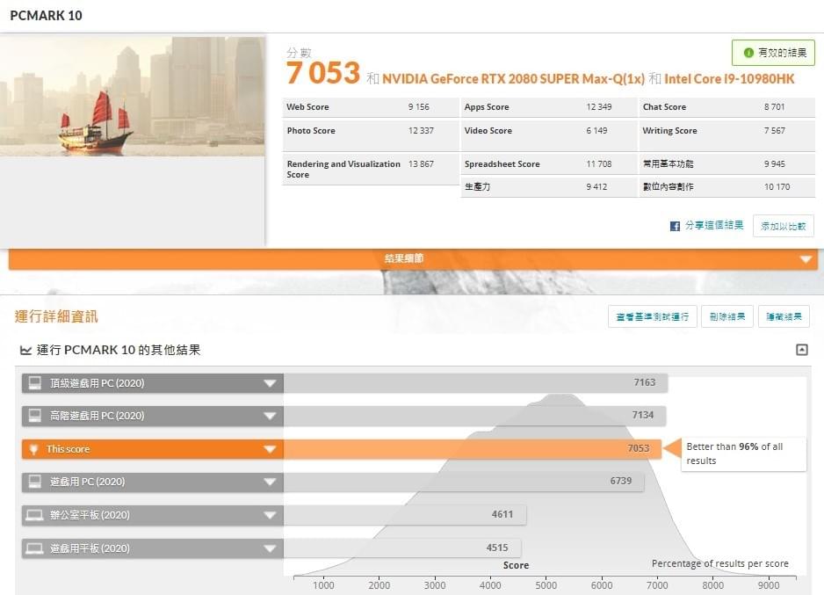The width and height of the screenshot is (824, 595).
Task: Click the Video Score value 6 149
Action: [x=596, y=130]
